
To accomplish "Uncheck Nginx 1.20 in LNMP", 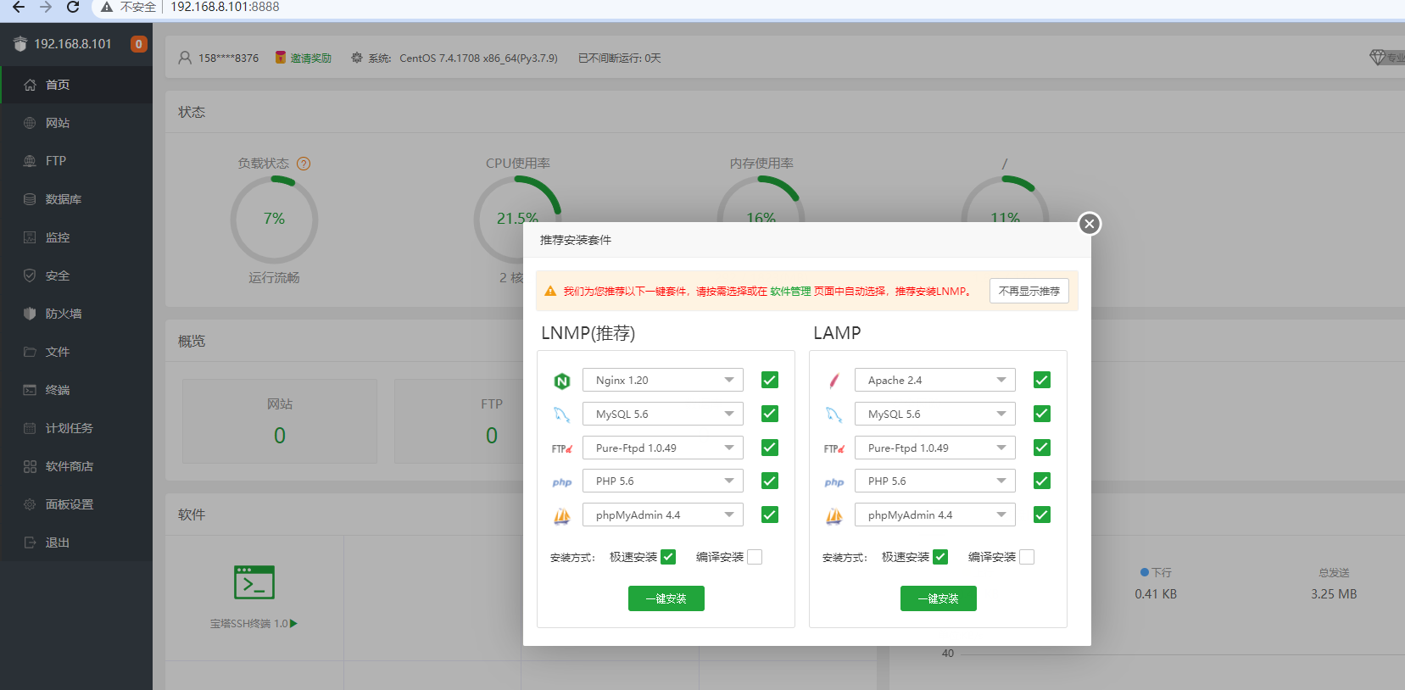I will pos(770,380).
